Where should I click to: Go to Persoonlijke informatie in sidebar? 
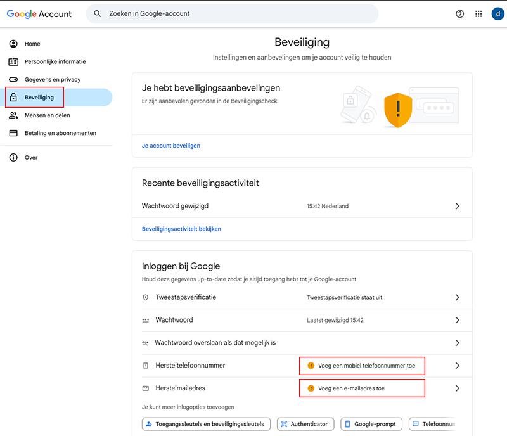[x=55, y=61]
